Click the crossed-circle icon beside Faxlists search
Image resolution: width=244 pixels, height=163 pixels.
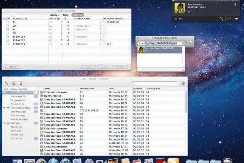click(x=183, y=84)
